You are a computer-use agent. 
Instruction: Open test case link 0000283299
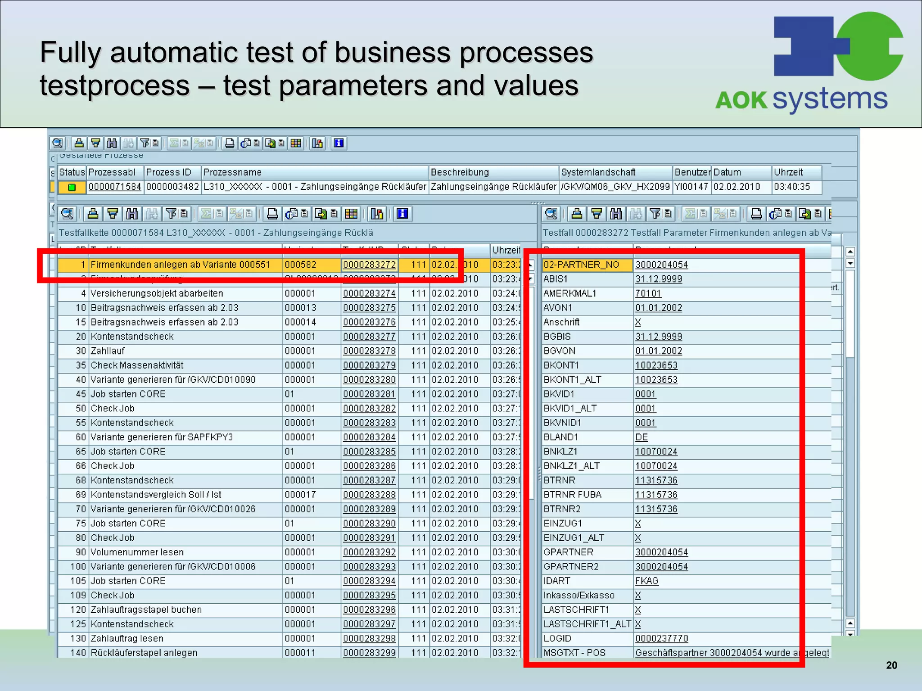[x=369, y=653]
